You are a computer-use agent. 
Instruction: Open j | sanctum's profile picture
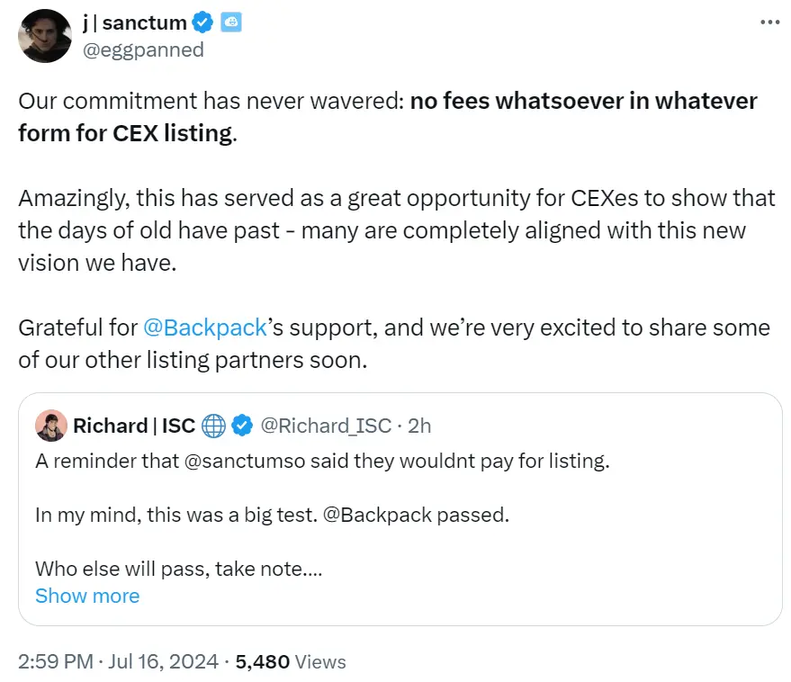[44, 37]
